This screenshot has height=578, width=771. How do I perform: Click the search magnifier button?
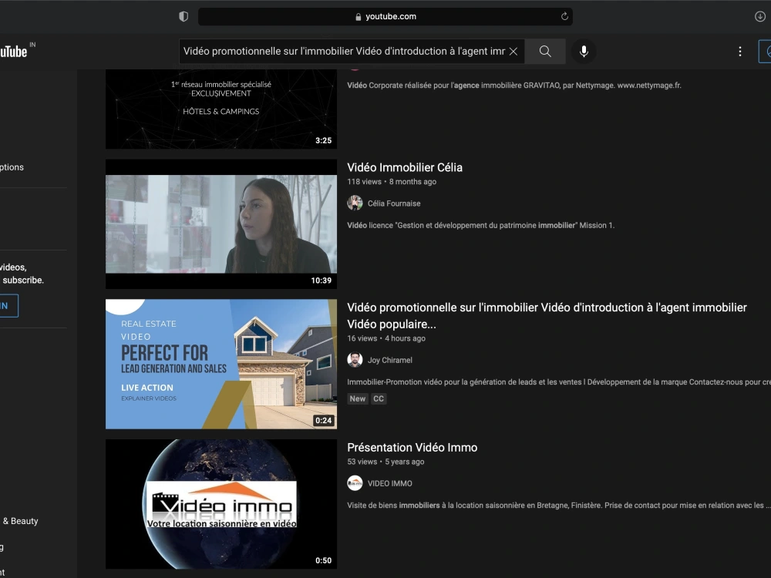click(545, 51)
